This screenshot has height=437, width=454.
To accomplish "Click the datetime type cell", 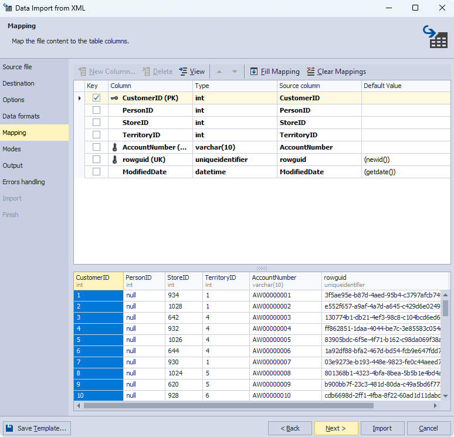I will (235, 172).
